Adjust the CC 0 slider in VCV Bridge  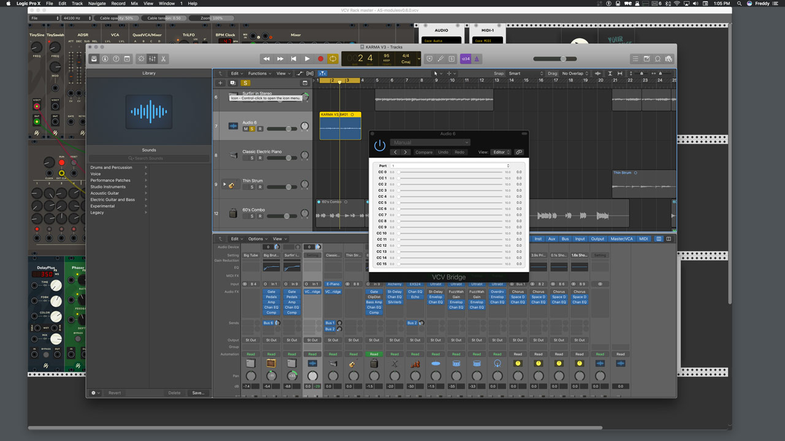pyautogui.click(x=451, y=172)
